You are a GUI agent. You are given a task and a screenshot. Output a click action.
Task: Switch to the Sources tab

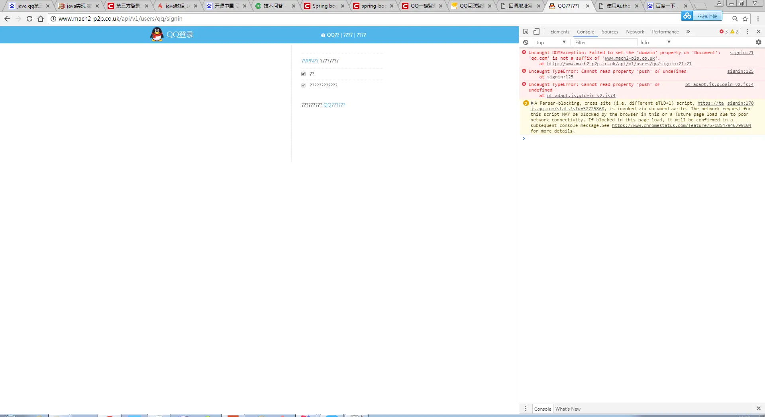(610, 32)
